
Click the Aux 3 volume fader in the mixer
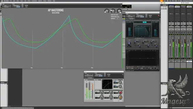coord(188,45)
